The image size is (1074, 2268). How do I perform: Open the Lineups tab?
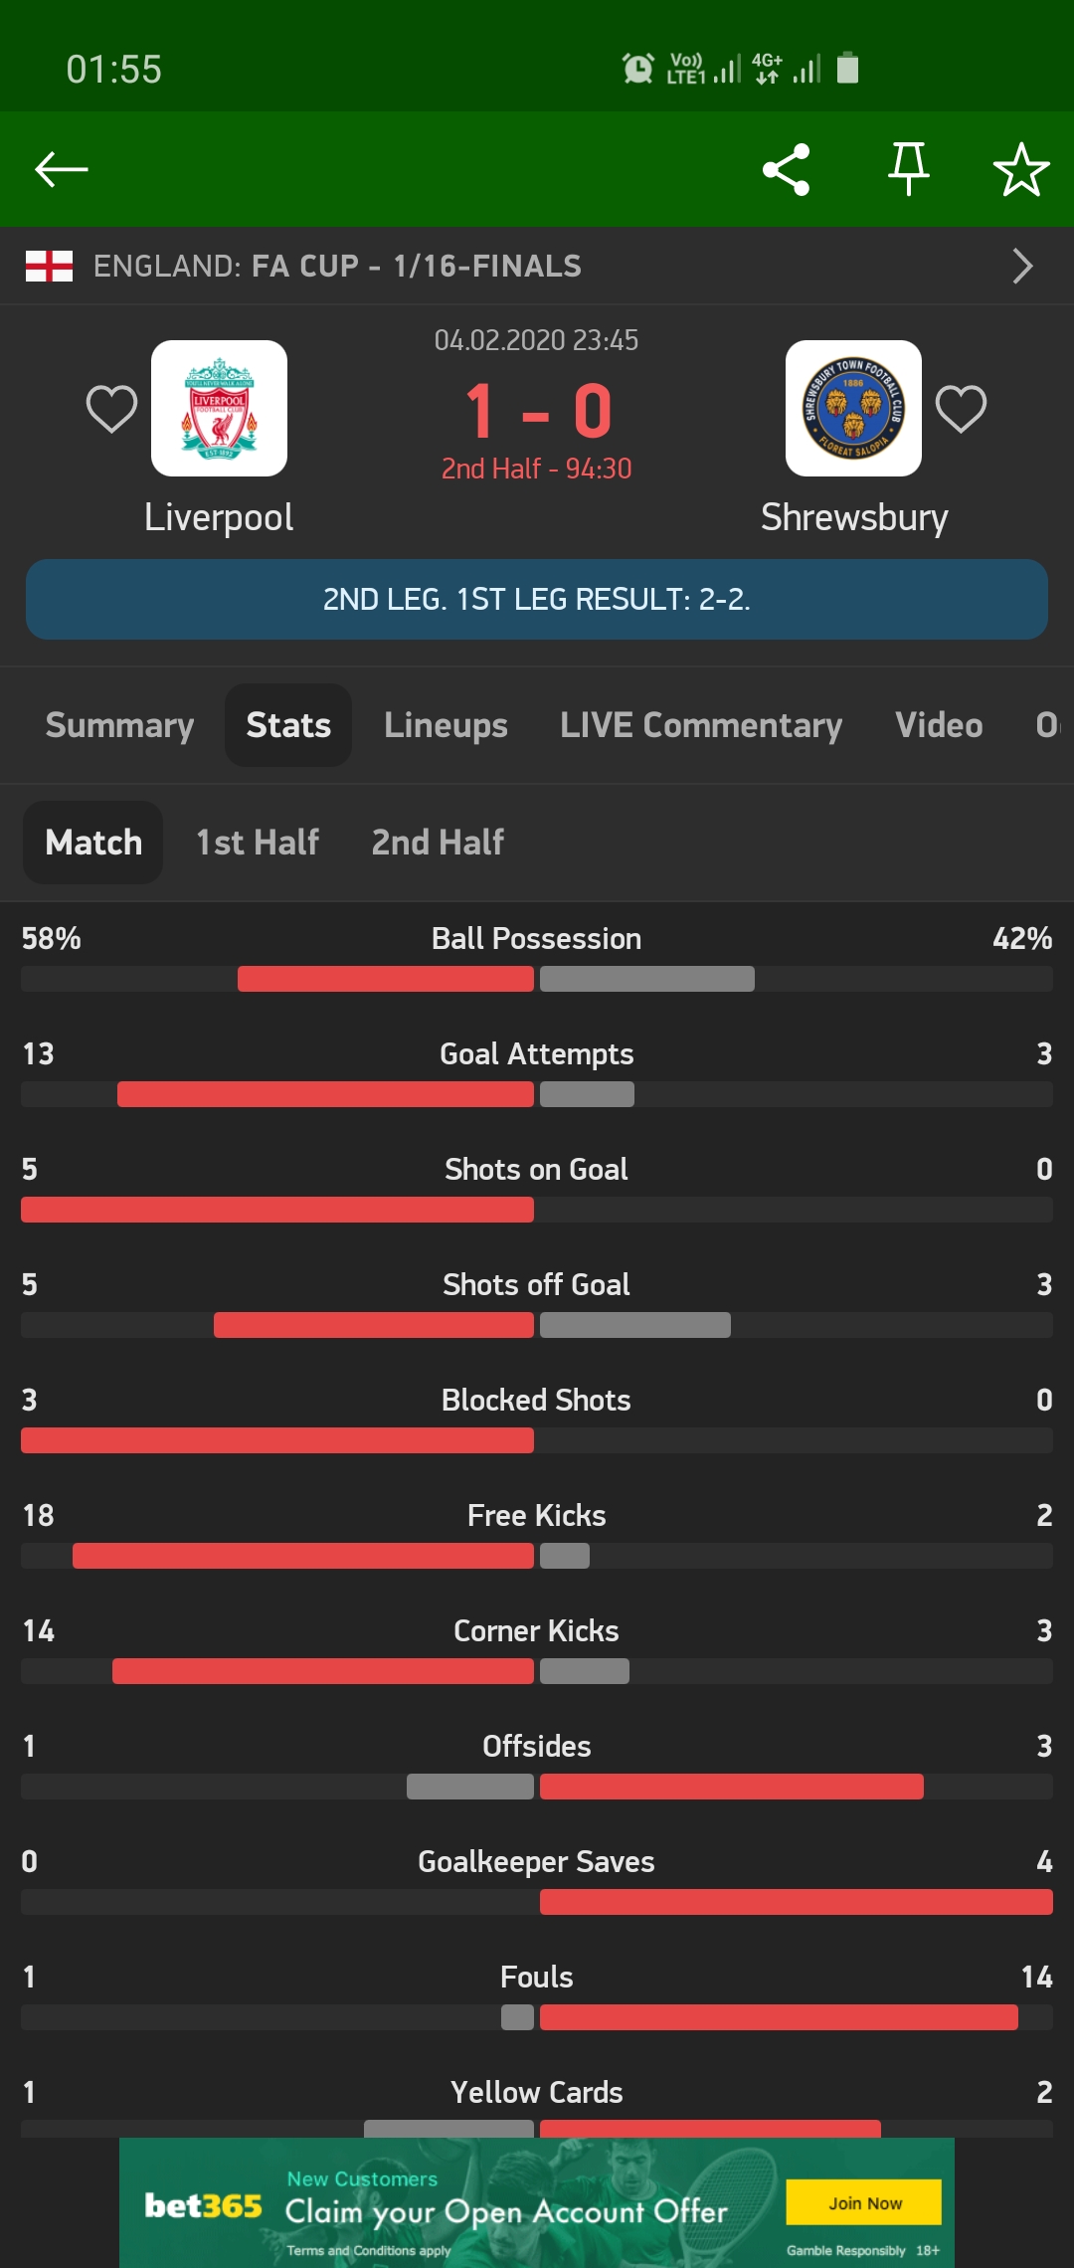[446, 725]
